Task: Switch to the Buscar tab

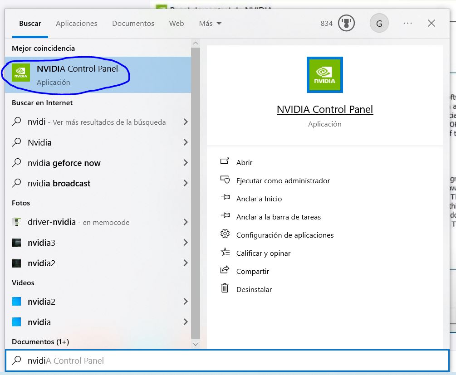Action: 30,24
